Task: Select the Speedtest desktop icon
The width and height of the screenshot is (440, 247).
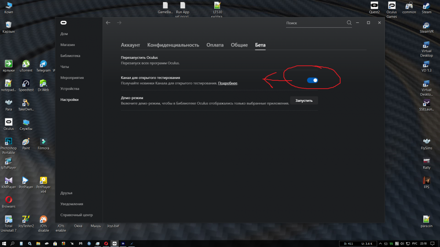Action: point(26,85)
